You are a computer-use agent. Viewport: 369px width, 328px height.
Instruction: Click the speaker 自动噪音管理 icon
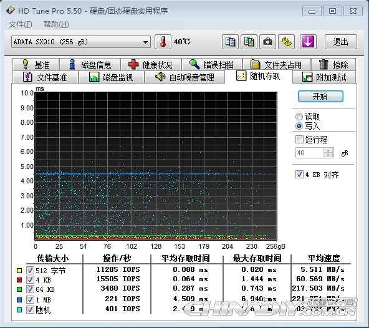(160, 77)
